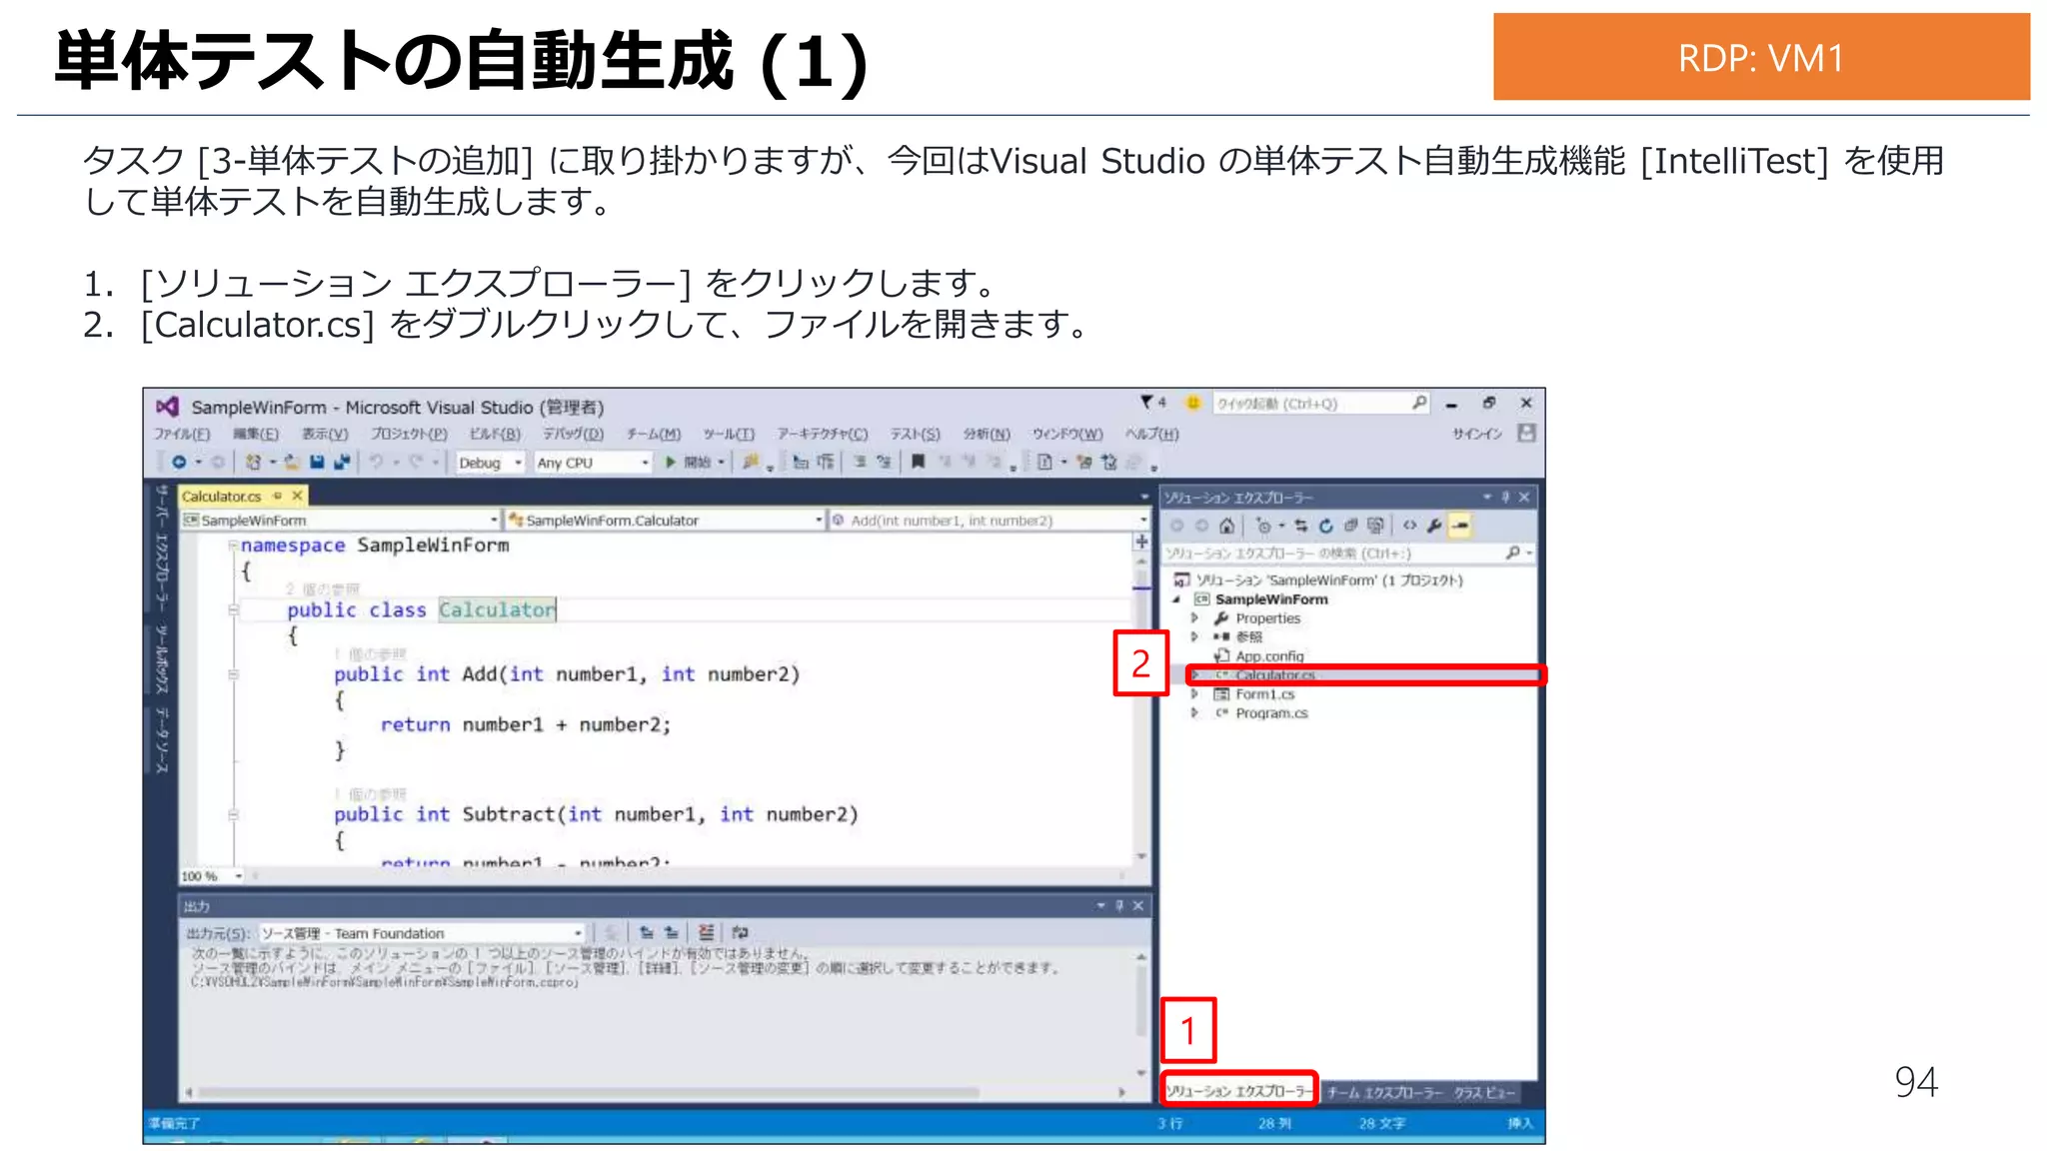Collapse the Add method outlining toggle
This screenshot has width=2047, height=1151.
coord(233,675)
